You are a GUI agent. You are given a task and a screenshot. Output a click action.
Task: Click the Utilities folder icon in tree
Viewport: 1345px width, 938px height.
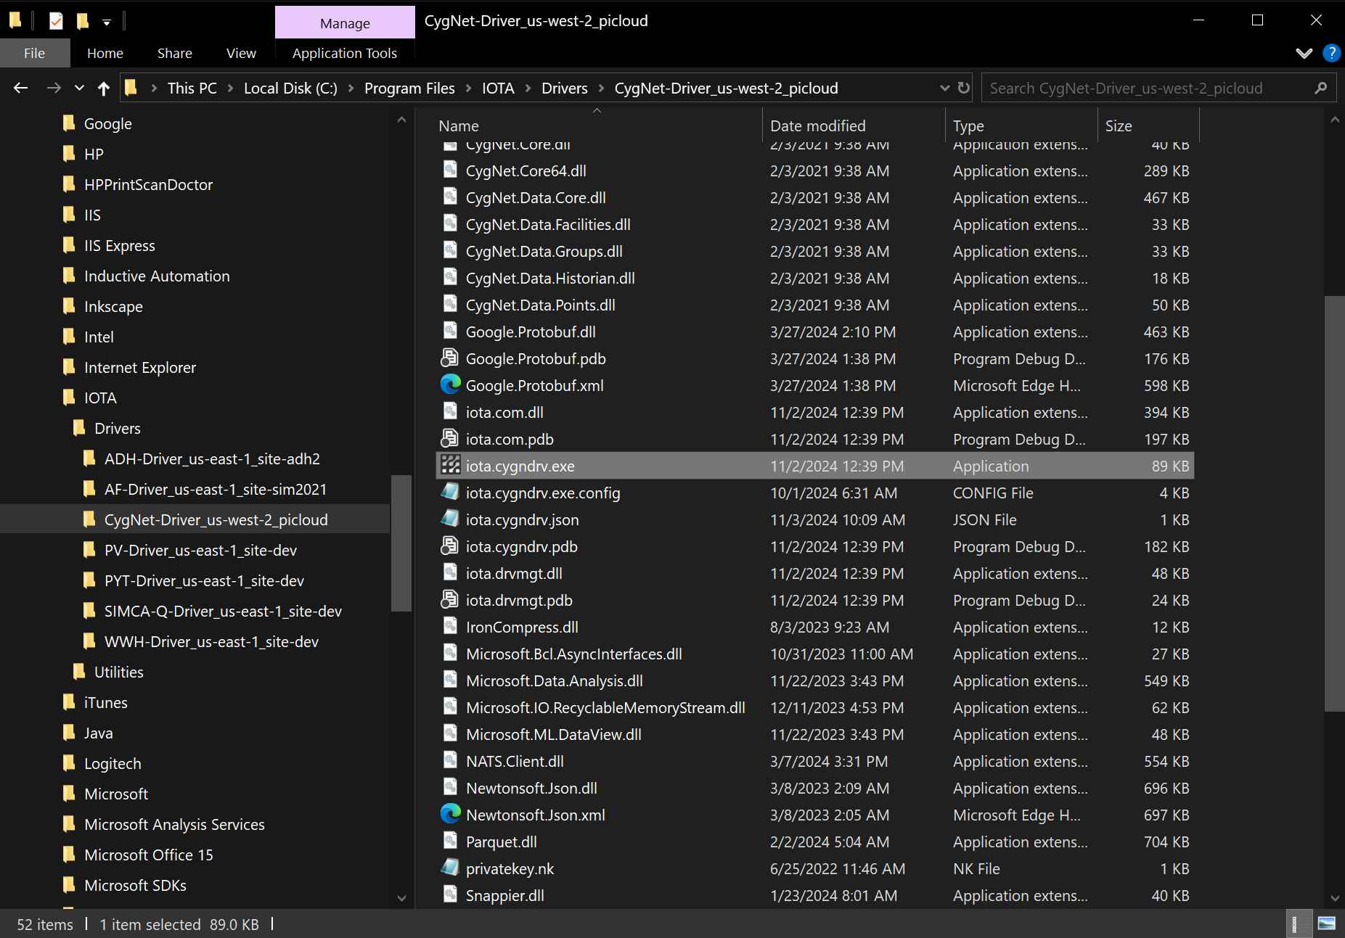79,671
